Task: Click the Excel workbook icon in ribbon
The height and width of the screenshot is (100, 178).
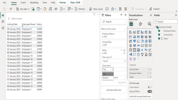Action: pos(33,9)
